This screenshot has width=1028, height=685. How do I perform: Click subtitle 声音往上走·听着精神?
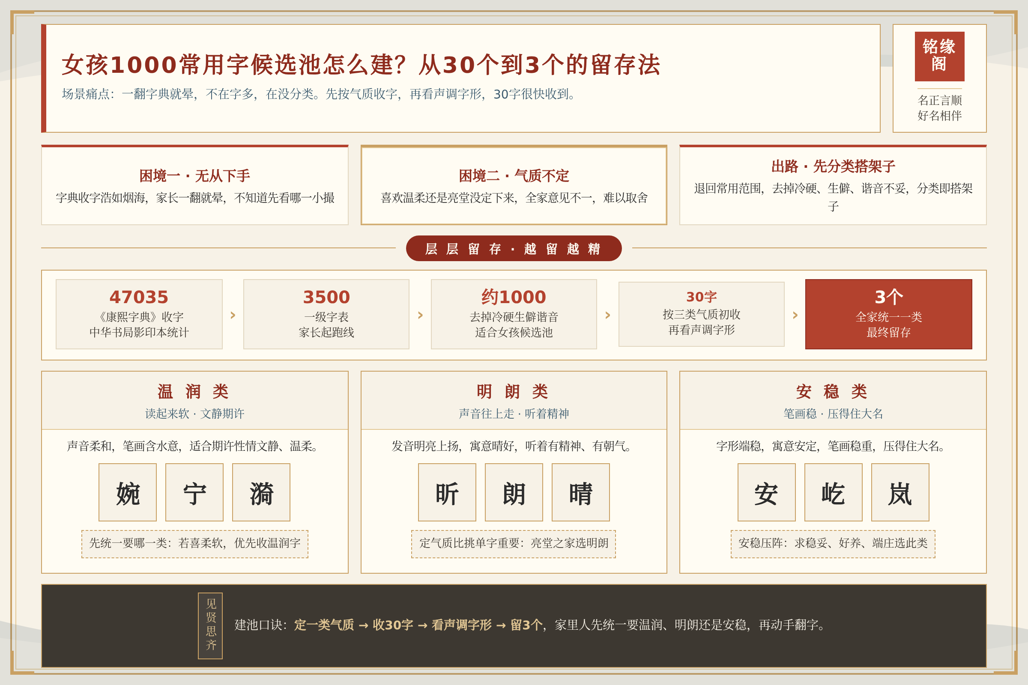coord(514,414)
